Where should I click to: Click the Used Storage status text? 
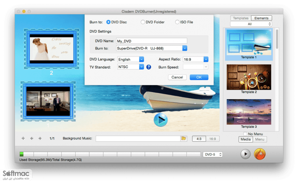50,160
